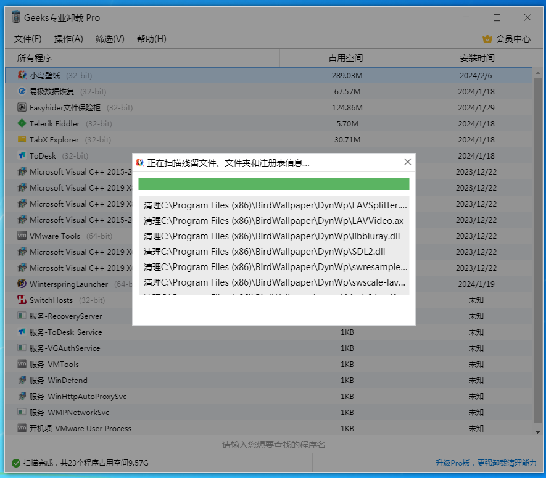The height and width of the screenshot is (478, 546).
Task: Click the 2024/2/6 install date
Action: (476, 75)
